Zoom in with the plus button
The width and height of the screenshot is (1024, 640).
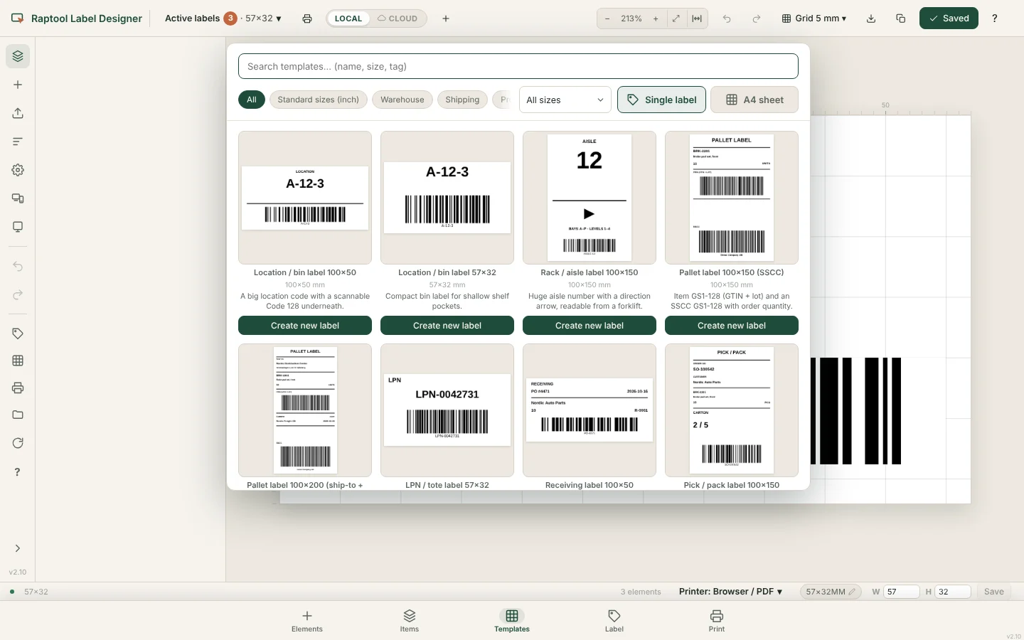(656, 18)
